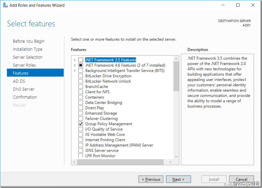Click the wizard icon in the title bar
Image resolution: width=262 pixels, height=188 pixels.
5,5
